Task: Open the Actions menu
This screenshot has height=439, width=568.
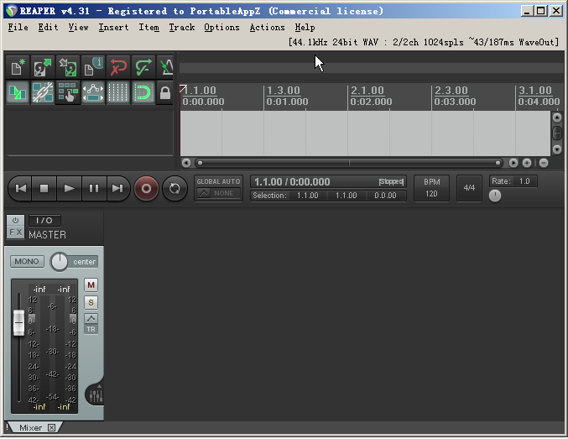Action: click(267, 28)
